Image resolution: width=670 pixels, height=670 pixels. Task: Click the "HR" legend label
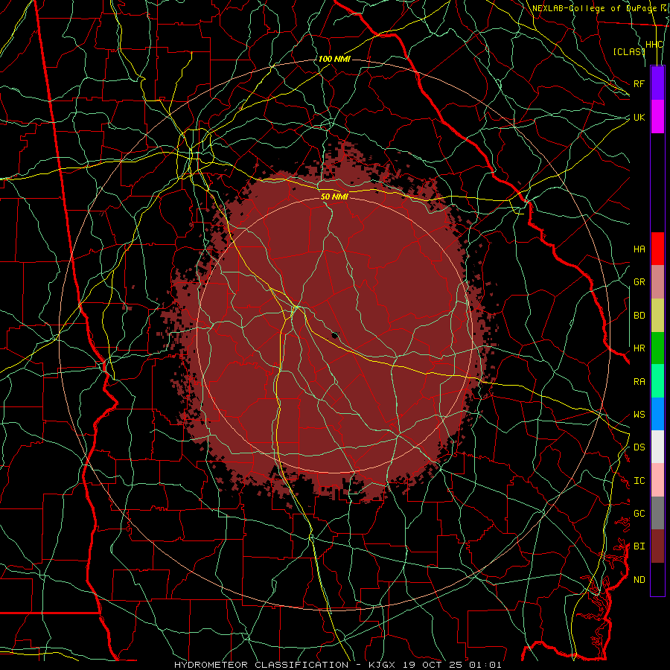point(639,348)
